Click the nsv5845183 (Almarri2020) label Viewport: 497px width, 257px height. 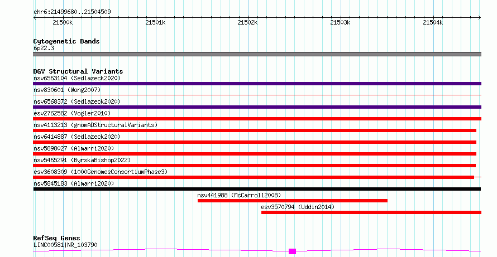point(74,183)
